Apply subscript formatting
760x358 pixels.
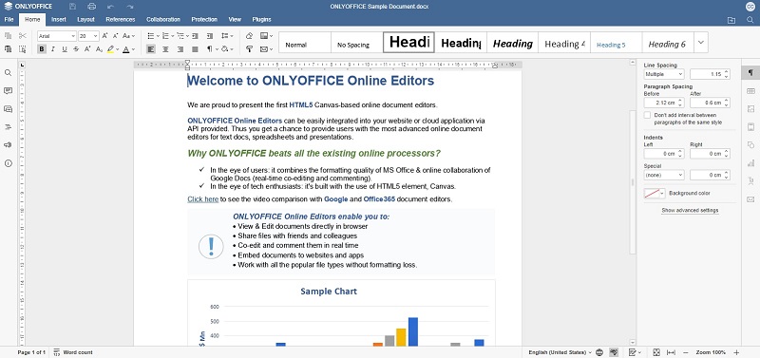click(99, 49)
